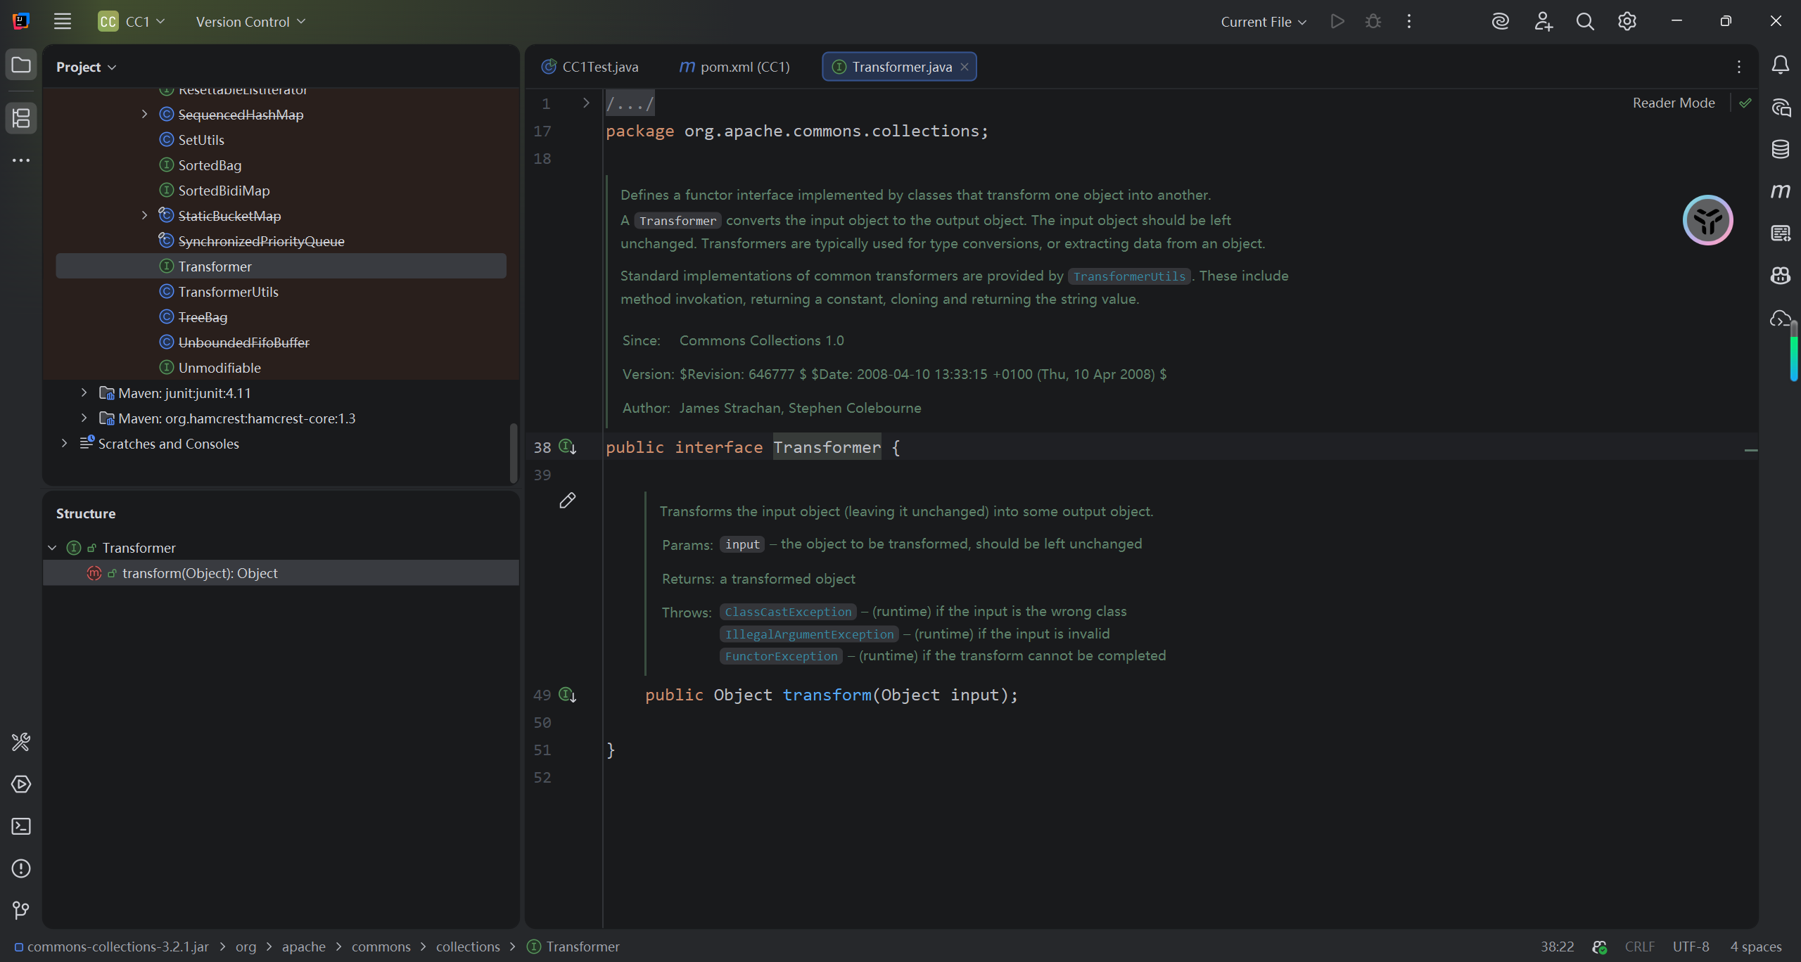Open the Build hammer tool window
The height and width of the screenshot is (962, 1801).
(x=21, y=742)
